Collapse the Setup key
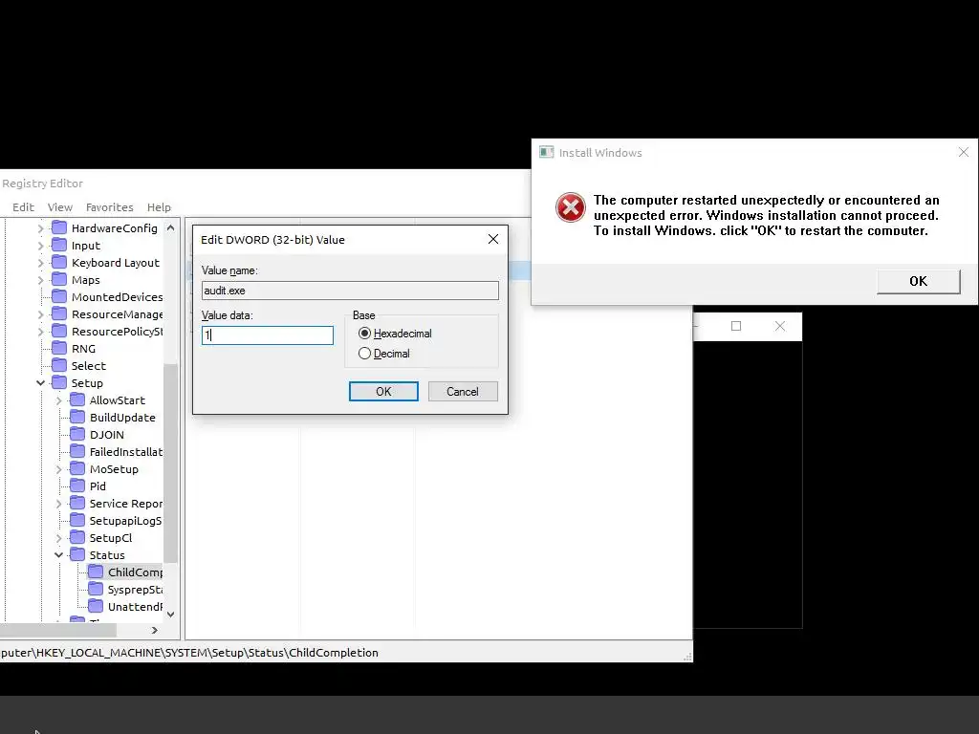The image size is (979, 734). tap(40, 383)
